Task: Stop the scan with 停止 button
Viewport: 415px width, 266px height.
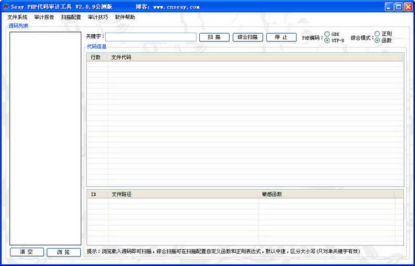Action: click(281, 37)
